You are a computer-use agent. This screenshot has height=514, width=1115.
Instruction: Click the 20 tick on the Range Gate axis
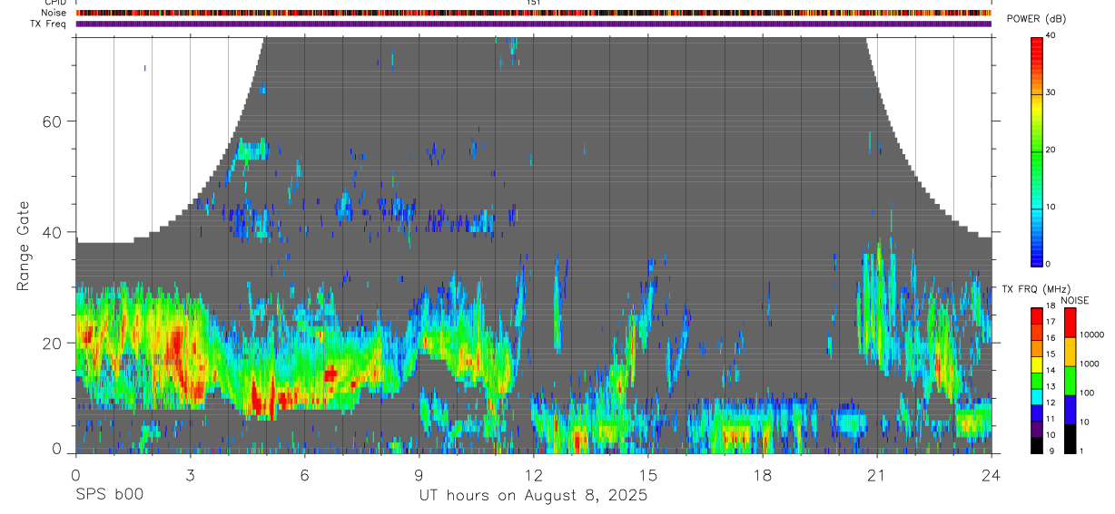(x=53, y=344)
